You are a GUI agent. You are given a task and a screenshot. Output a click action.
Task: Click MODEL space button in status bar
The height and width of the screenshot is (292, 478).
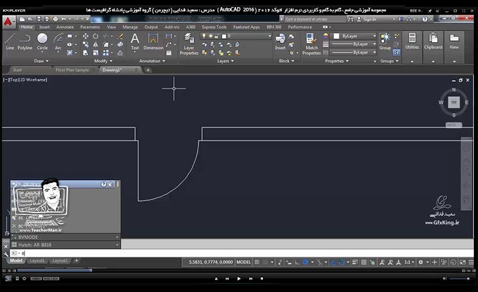(x=244, y=262)
